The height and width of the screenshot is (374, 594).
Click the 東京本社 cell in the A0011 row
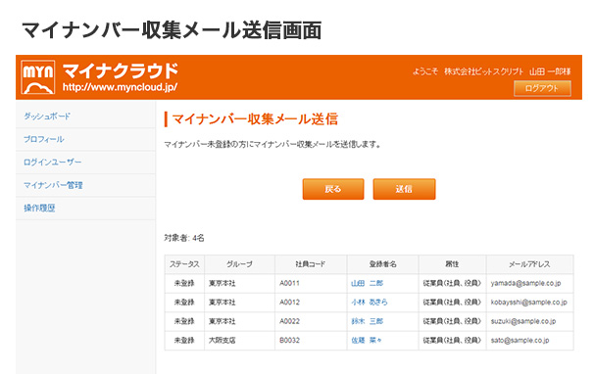click(x=239, y=283)
